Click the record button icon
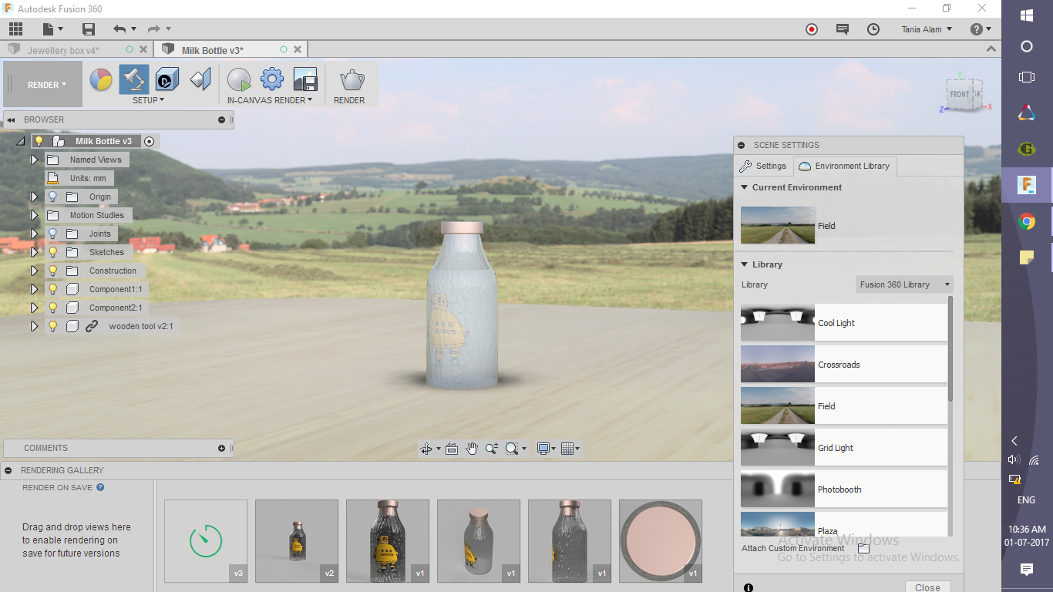 pos(812,29)
